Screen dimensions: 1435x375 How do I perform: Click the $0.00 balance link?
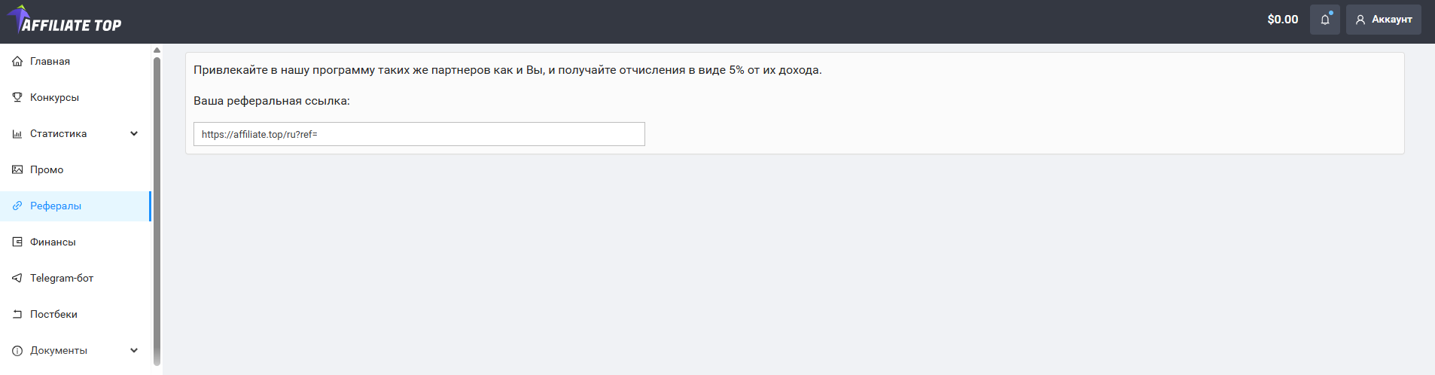[1283, 20]
